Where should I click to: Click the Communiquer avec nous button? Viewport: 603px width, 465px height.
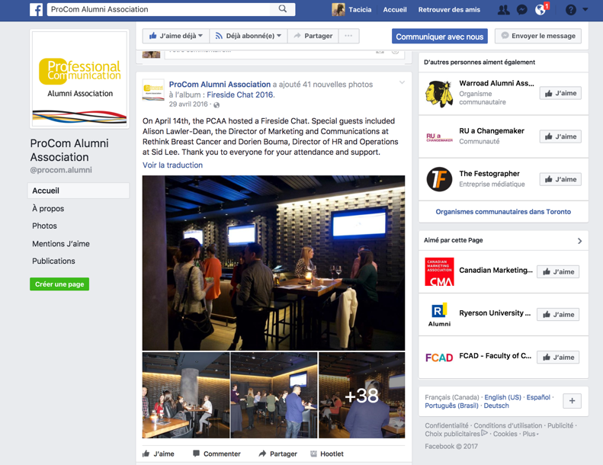(440, 37)
